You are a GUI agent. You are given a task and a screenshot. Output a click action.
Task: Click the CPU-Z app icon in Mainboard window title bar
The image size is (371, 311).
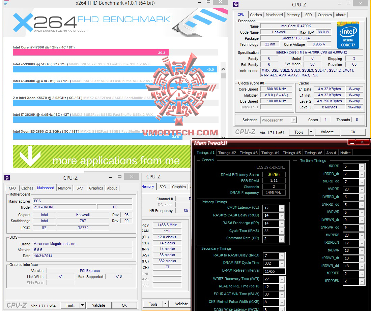click(x=7, y=178)
